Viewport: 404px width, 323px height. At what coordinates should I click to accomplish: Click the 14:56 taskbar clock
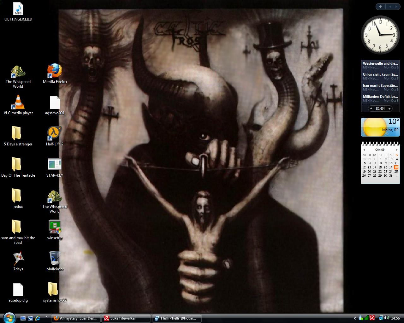point(395,318)
